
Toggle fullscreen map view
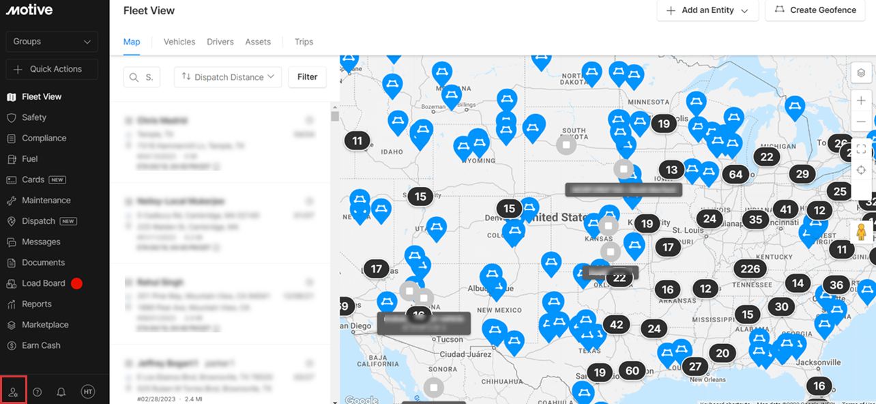[x=861, y=149]
